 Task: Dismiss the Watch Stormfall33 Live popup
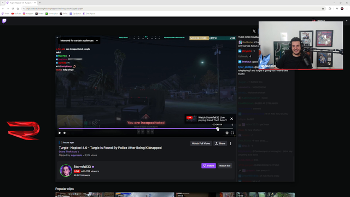click(x=231, y=119)
